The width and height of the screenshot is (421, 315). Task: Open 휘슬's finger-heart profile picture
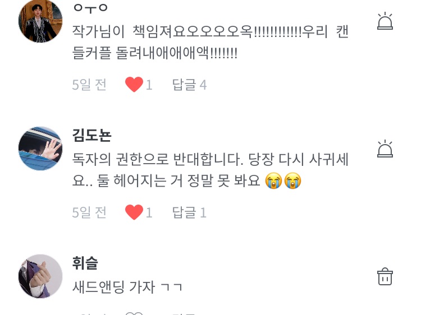(40, 276)
